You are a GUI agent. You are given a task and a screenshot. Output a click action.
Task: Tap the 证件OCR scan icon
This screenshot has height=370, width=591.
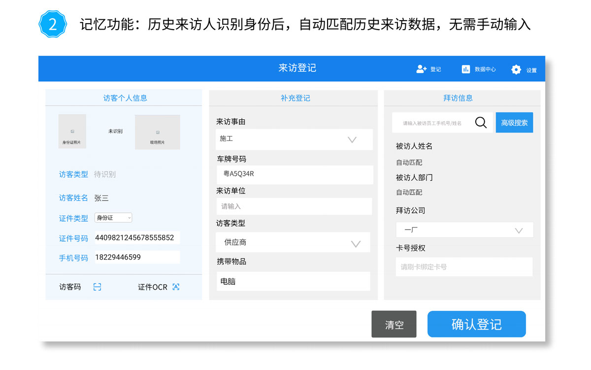click(176, 287)
